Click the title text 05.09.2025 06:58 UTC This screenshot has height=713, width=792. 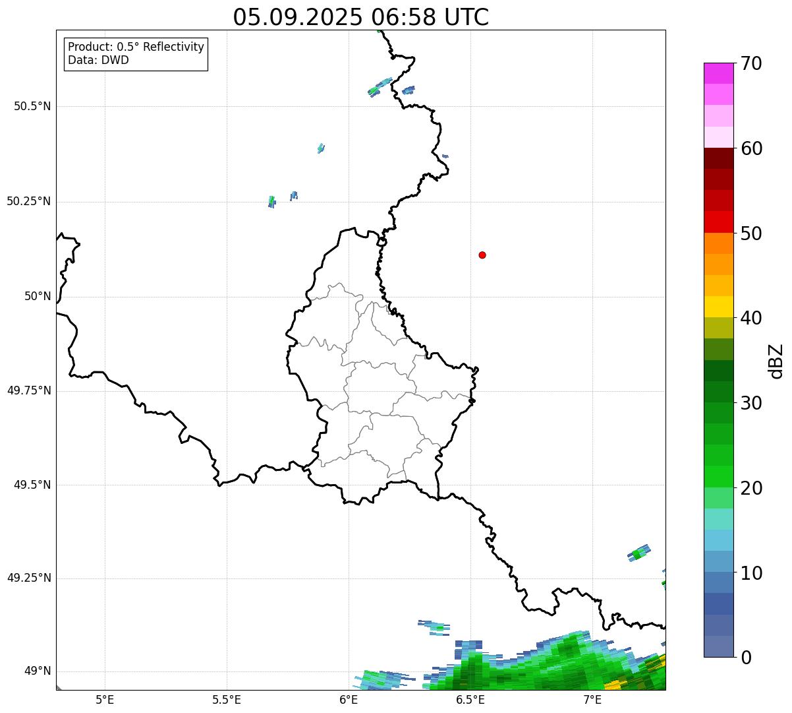361,16
